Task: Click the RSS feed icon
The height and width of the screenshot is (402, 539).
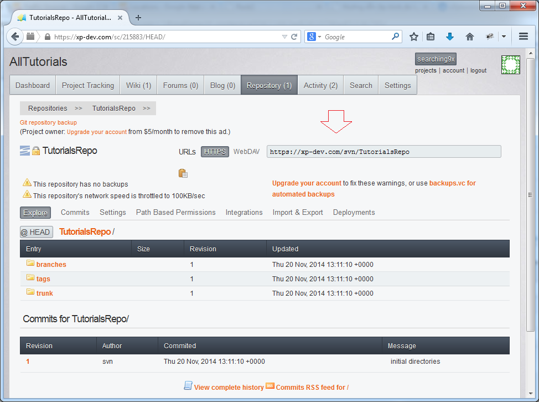Action: 270,386
